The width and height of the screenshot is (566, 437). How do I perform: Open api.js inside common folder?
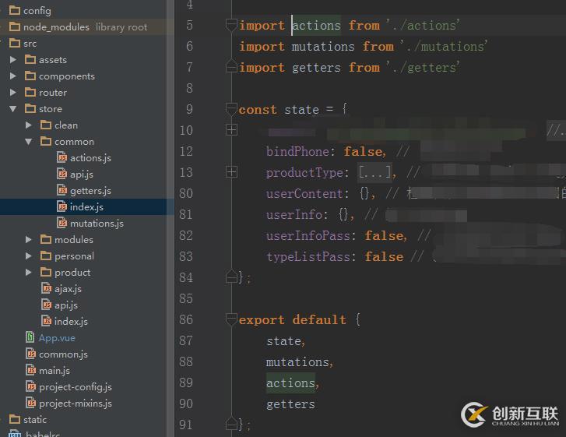[x=82, y=174]
